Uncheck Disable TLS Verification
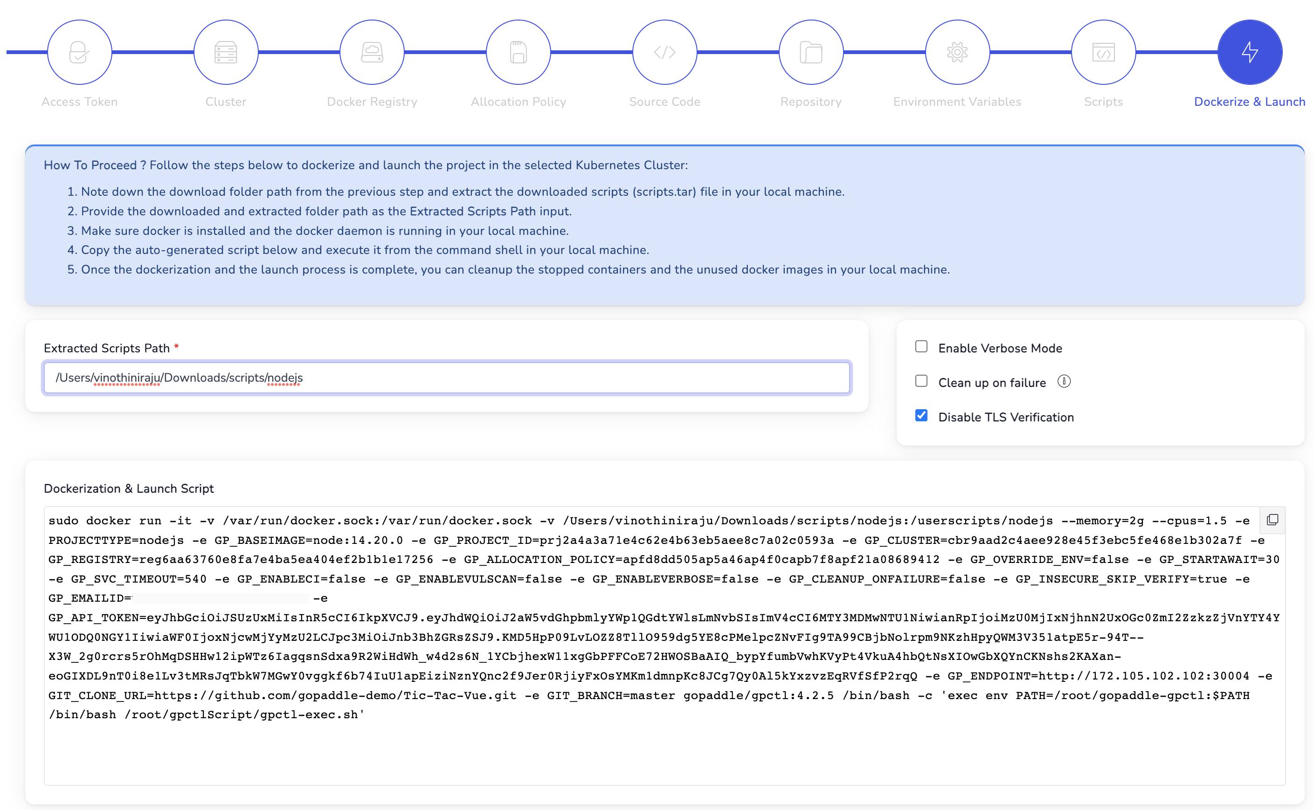The image size is (1314, 810). pos(922,415)
